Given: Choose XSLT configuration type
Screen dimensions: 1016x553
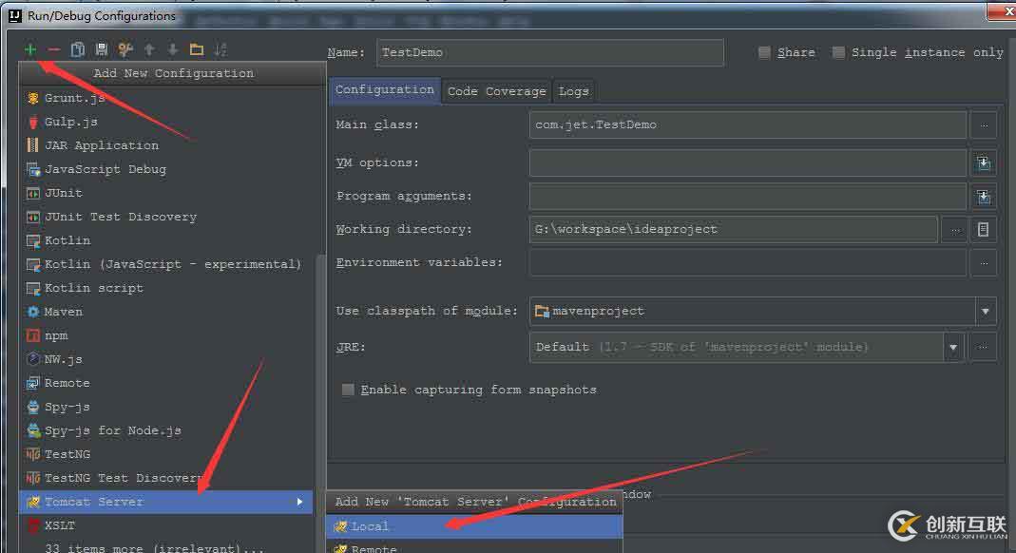Looking at the screenshot, I should click(167, 525).
